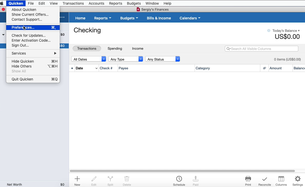Open the View menu

(x=54, y=3)
